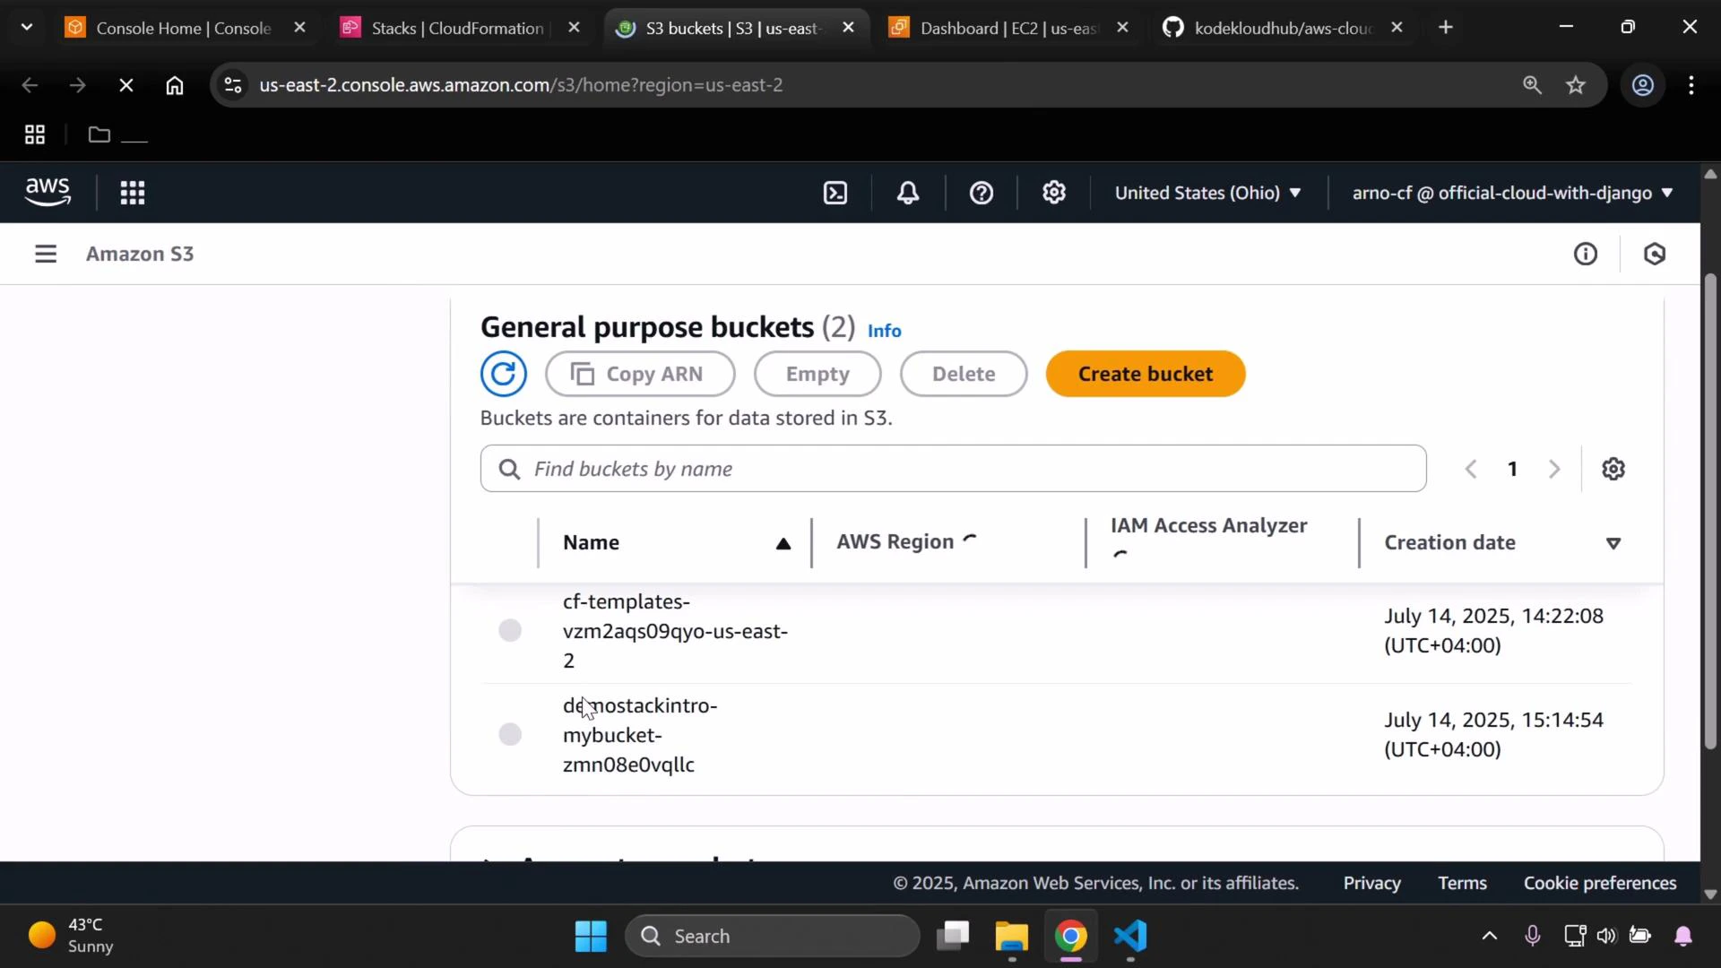Open the United States (Ohio) region dropdown
This screenshot has width=1721, height=968.
pyautogui.click(x=1206, y=193)
